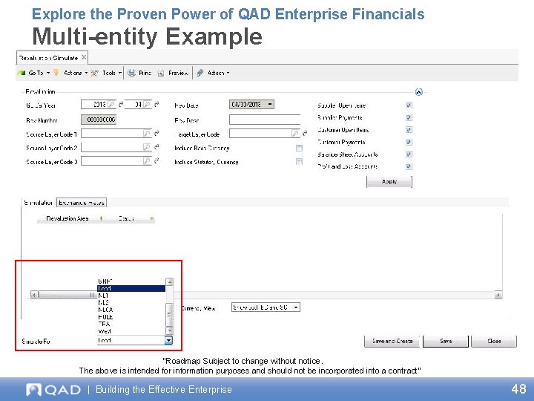Click the grid's right scroll arrow

click(x=498, y=295)
